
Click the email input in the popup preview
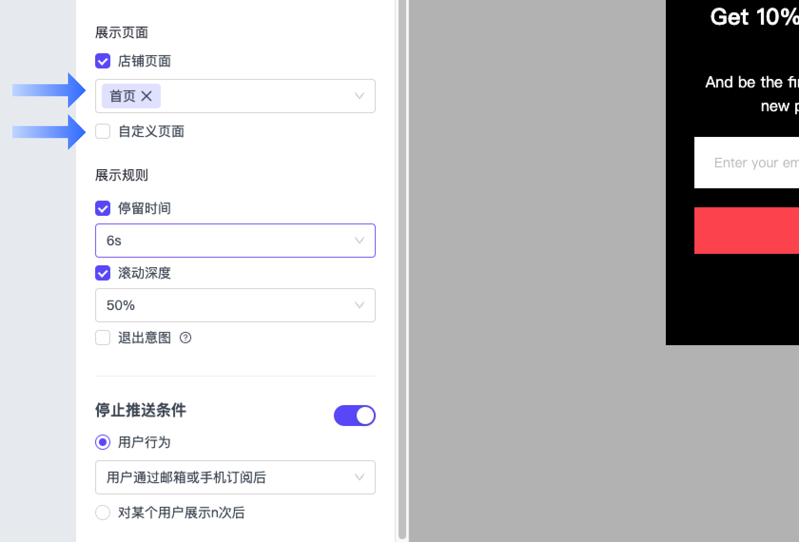pos(747,163)
